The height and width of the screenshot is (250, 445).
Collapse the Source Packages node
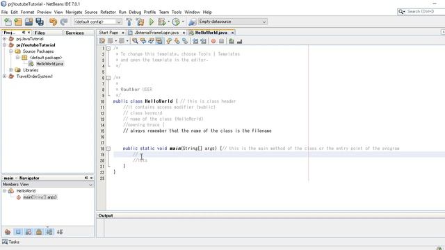click(x=11, y=51)
